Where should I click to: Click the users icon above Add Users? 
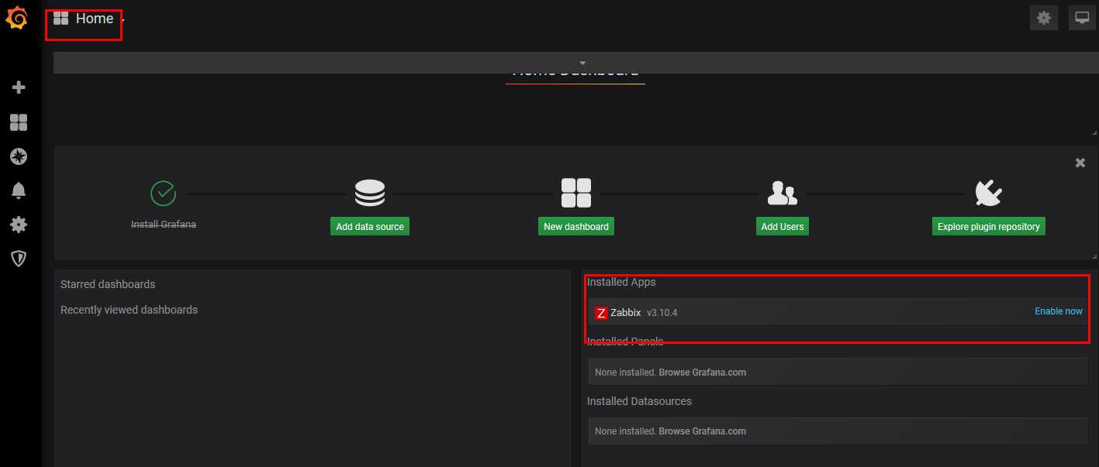(783, 193)
